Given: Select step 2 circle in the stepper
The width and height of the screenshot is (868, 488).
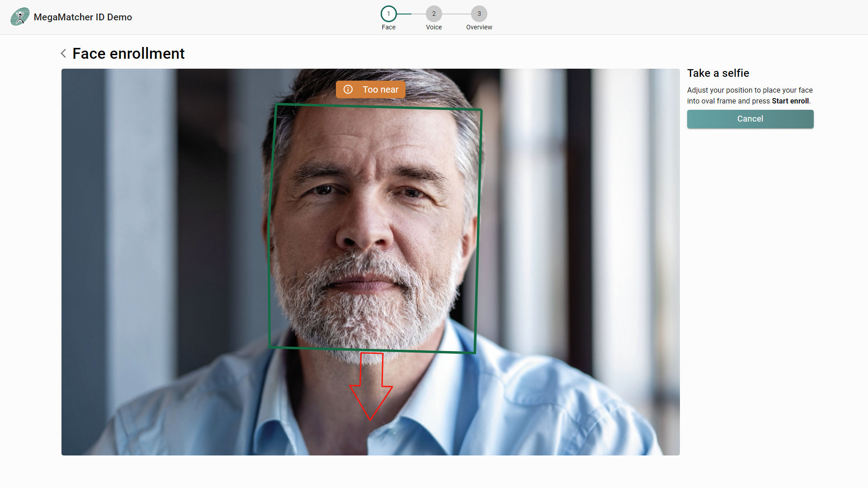Looking at the screenshot, I should pos(434,14).
